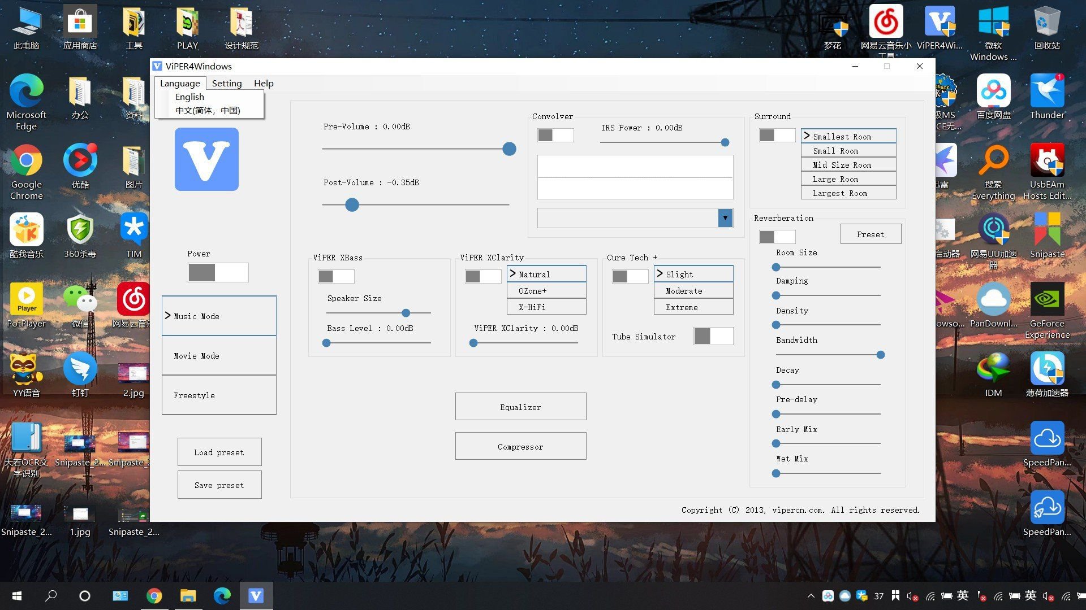Open the Thunder desktop icon
Screen dimensions: 1086x610
pyautogui.click(x=1047, y=97)
